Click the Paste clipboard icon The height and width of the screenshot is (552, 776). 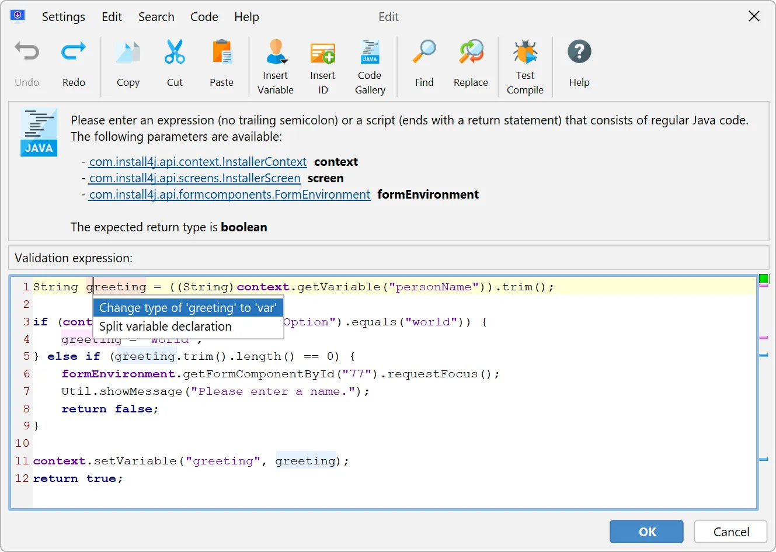(x=222, y=52)
